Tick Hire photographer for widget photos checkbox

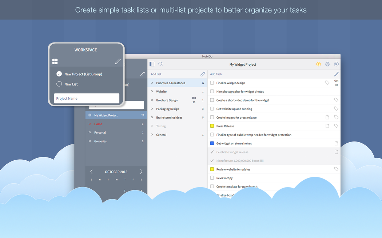(212, 91)
